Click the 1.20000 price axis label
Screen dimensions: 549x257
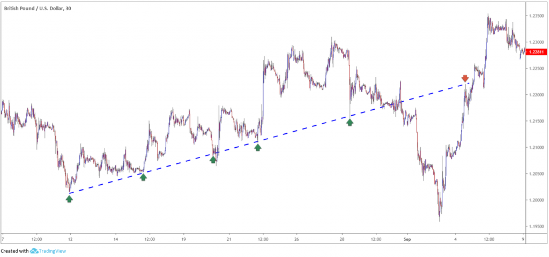tap(536, 200)
